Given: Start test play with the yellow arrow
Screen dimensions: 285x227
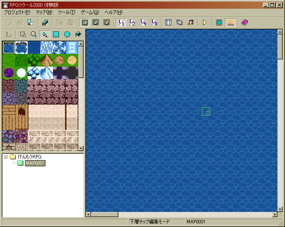Looking at the screenshot, I should (205, 23).
